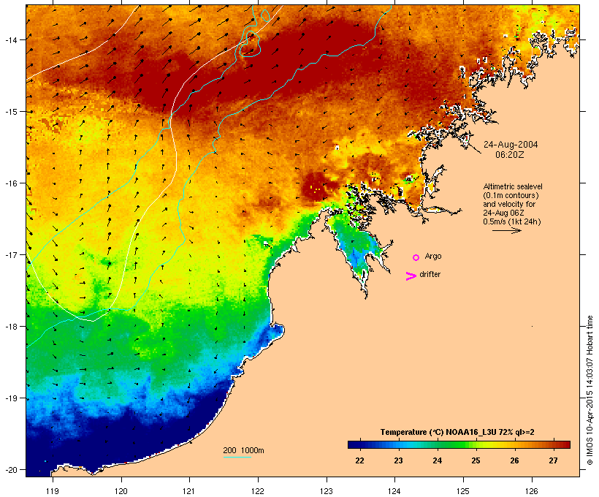Click the colorbar value 27
Image resolution: width=599 pixels, height=497 pixels.
(x=553, y=460)
